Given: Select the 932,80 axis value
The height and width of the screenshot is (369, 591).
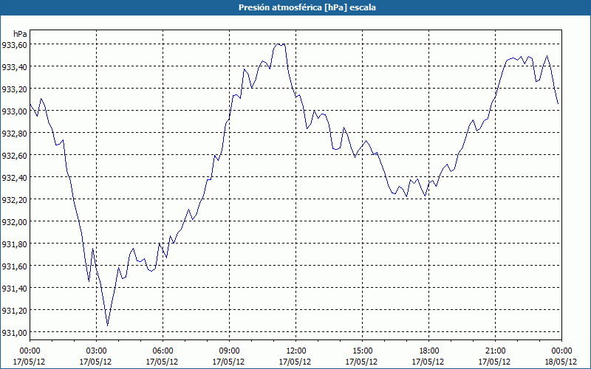Looking at the screenshot, I should (14, 134).
